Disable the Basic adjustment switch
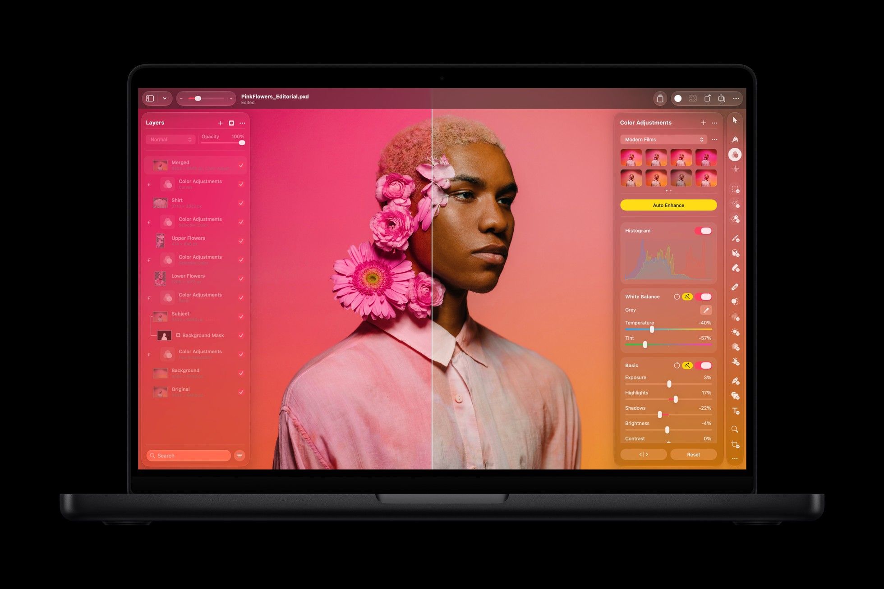The height and width of the screenshot is (589, 884). [703, 365]
